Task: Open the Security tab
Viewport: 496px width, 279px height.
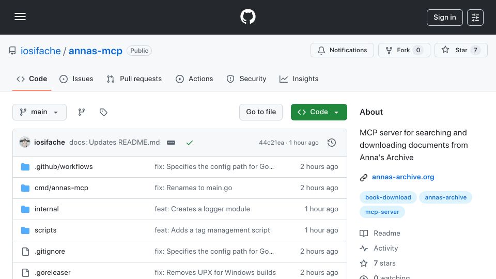Action: (246, 79)
